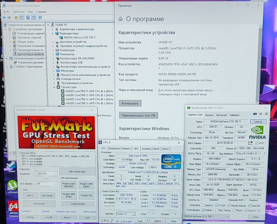Viewport: 277px width, 224px height.
Task: Toggle the UEFI checkbox in GPU-Z
Action: [x=257, y=143]
